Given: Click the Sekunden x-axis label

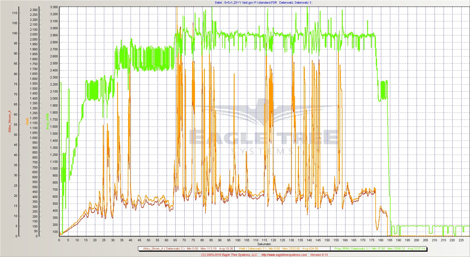Looking at the screenshot, I should coord(264,244).
